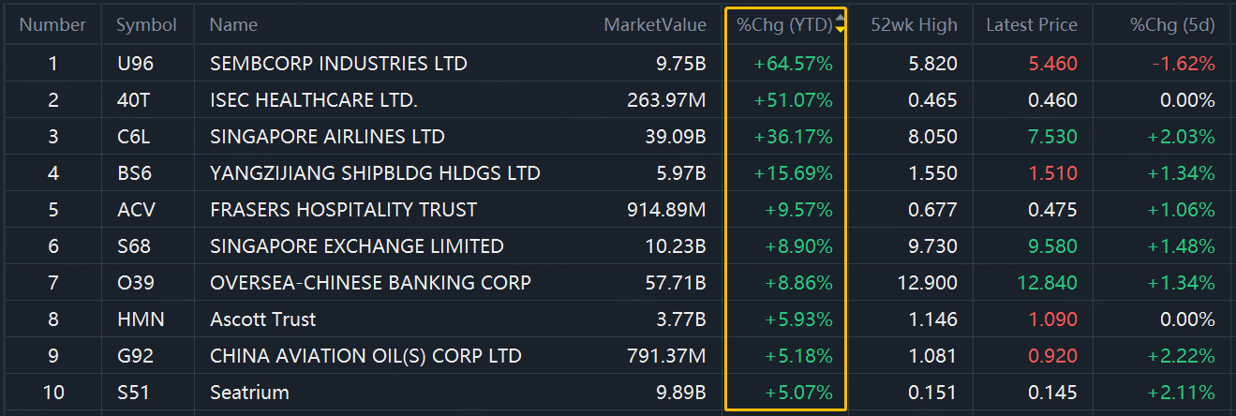1236x416 pixels.
Task: Click market value 914.89M
Action: pyautogui.click(x=666, y=210)
